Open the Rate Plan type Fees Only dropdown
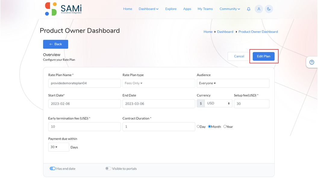 click(x=159, y=83)
